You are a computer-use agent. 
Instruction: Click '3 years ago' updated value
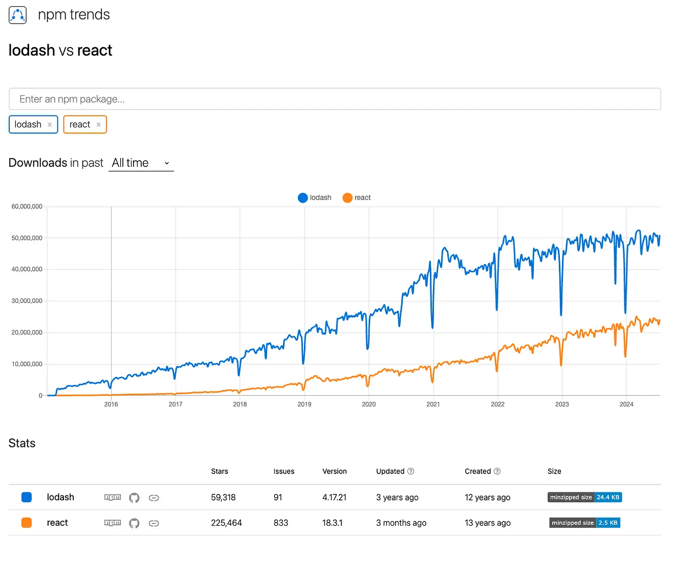click(x=397, y=497)
